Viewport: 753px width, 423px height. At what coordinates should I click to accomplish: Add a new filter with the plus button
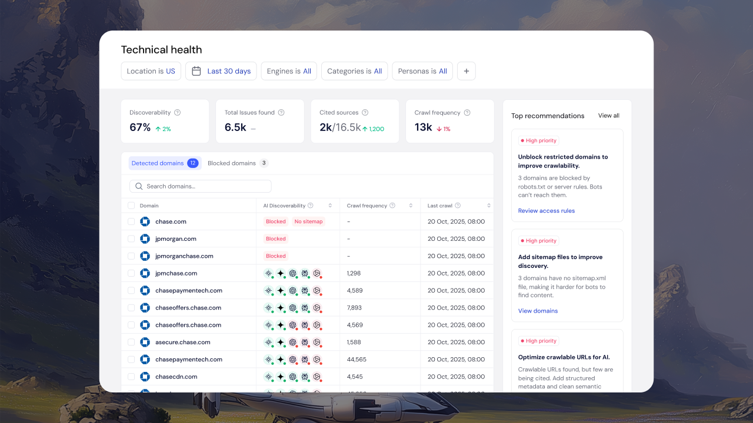tap(467, 71)
